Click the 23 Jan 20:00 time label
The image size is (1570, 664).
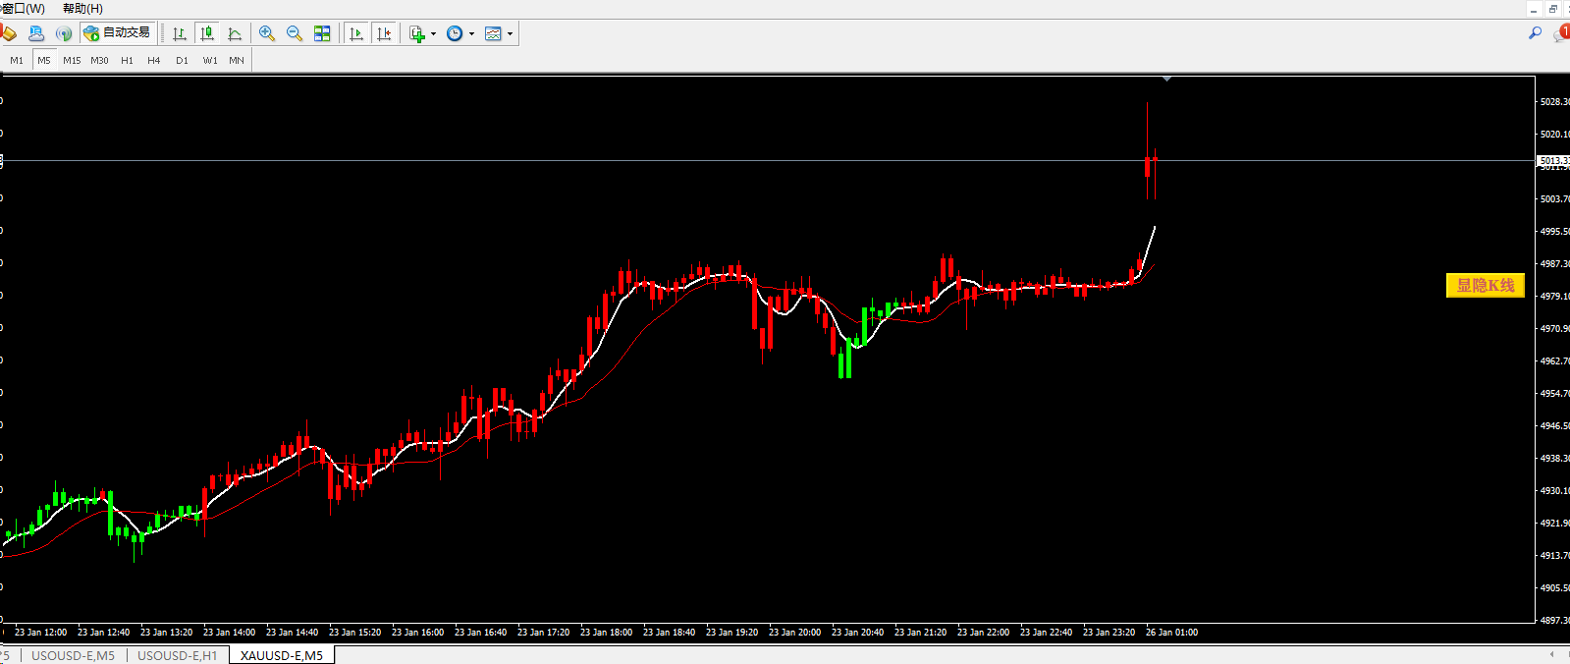(795, 633)
